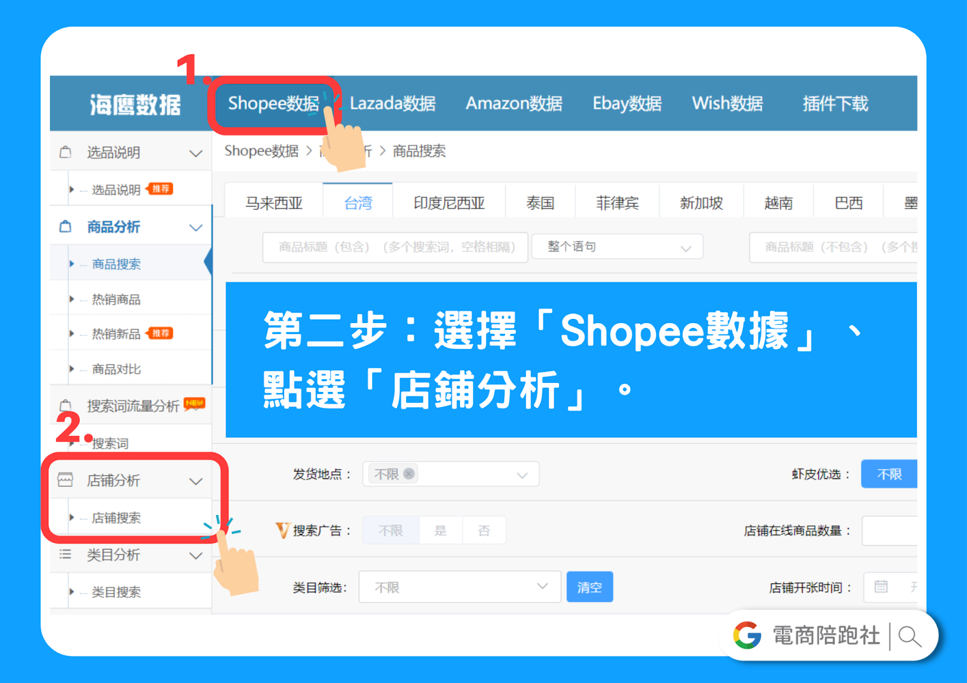Set 搜索广告 to 不限
This screenshot has width=967, height=683.
pos(390,531)
